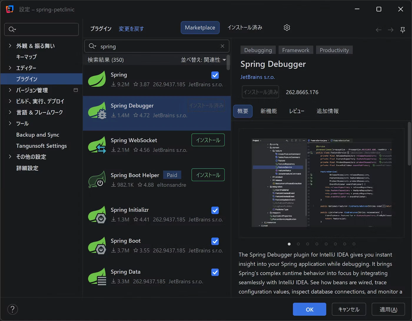The image size is (412, 321).
Task: Expand the ツール settings node
Action: click(10, 124)
